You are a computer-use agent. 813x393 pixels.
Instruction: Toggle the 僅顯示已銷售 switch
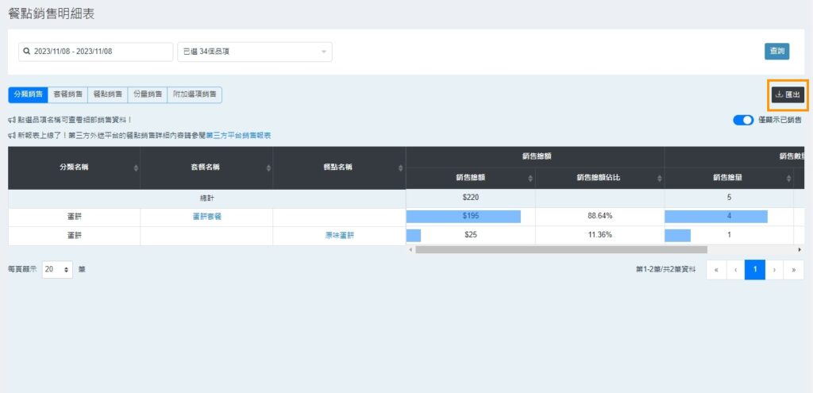[x=743, y=120]
